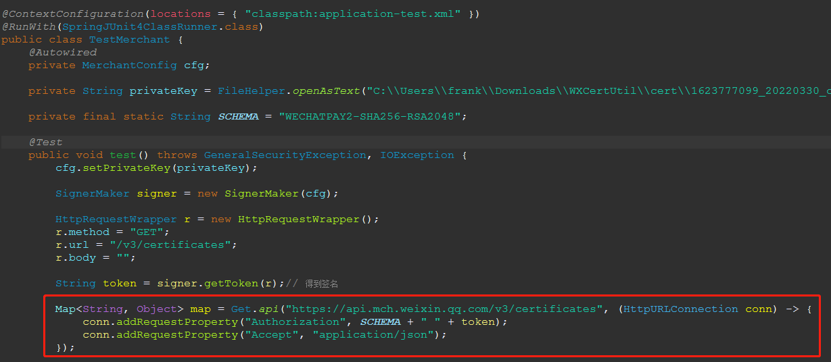Click the test method name
The height and width of the screenshot is (362, 831).
click(x=123, y=155)
